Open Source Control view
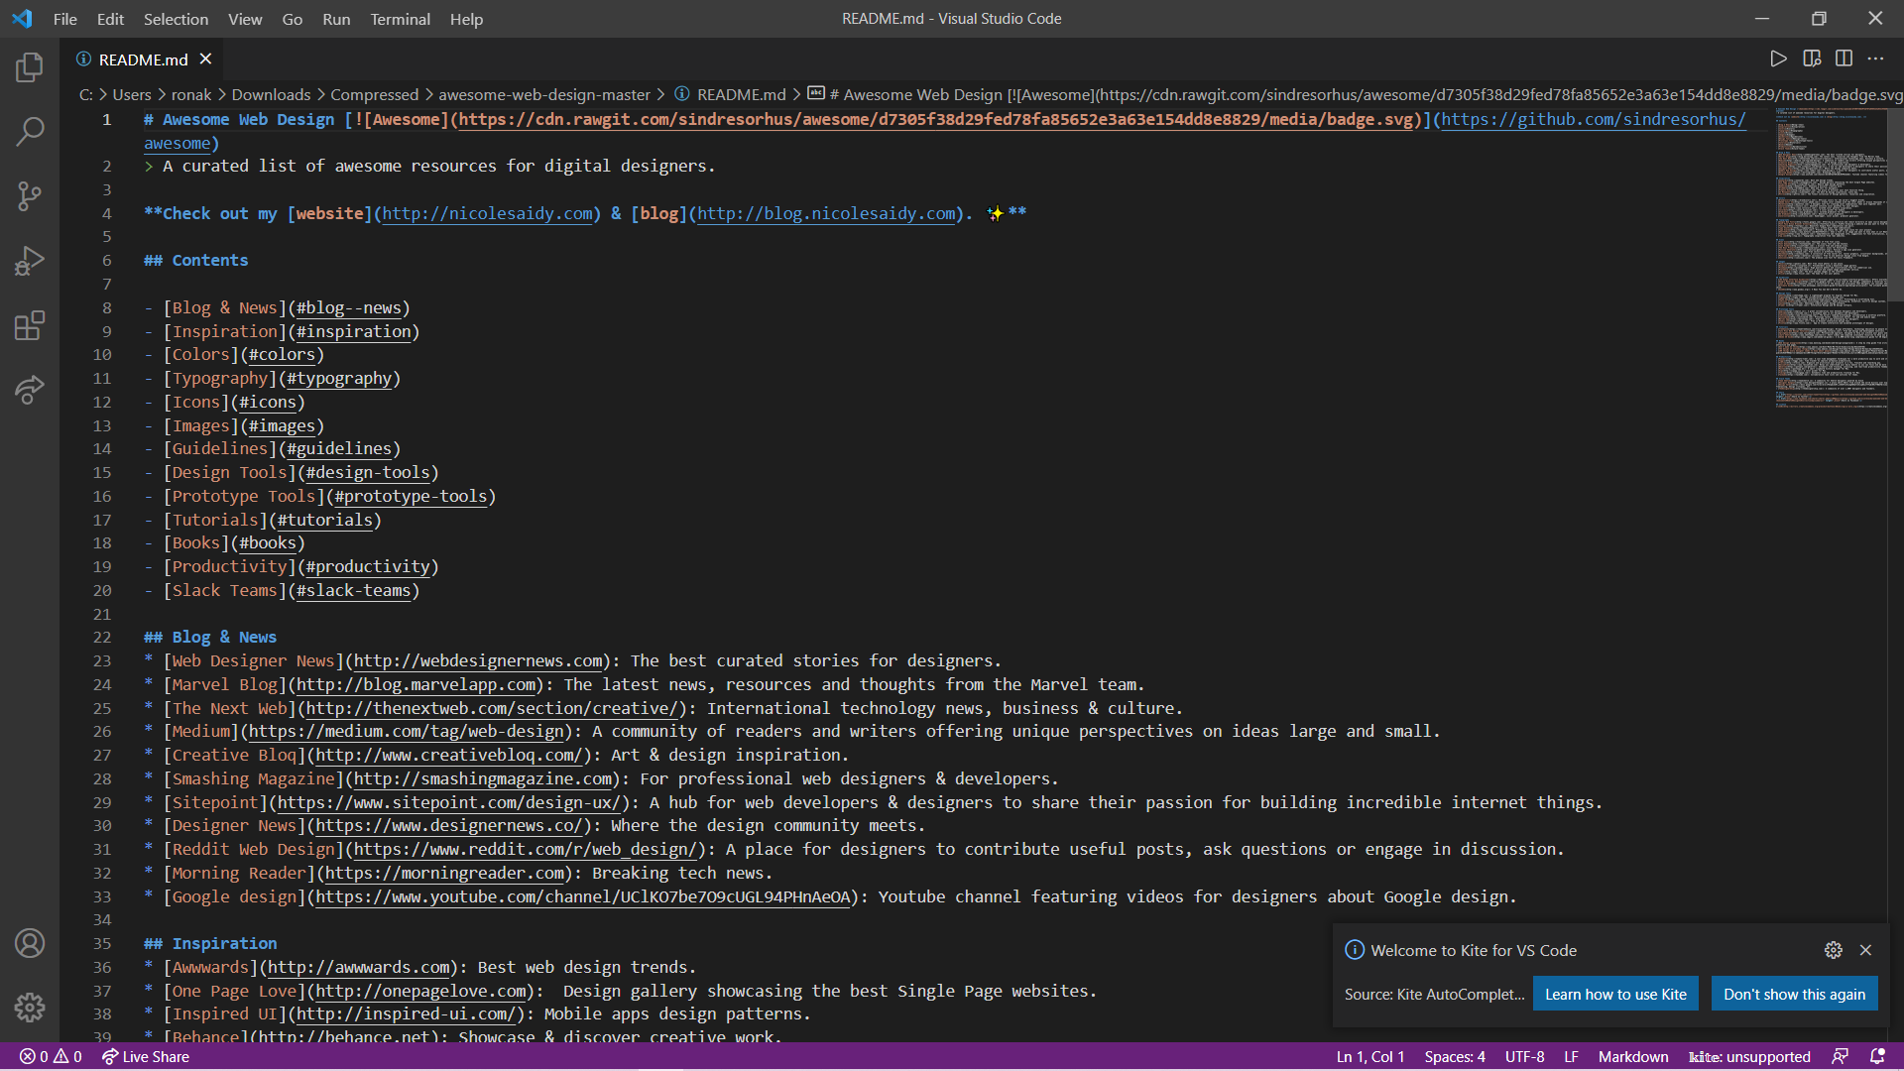The image size is (1904, 1071). click(30, 196)
